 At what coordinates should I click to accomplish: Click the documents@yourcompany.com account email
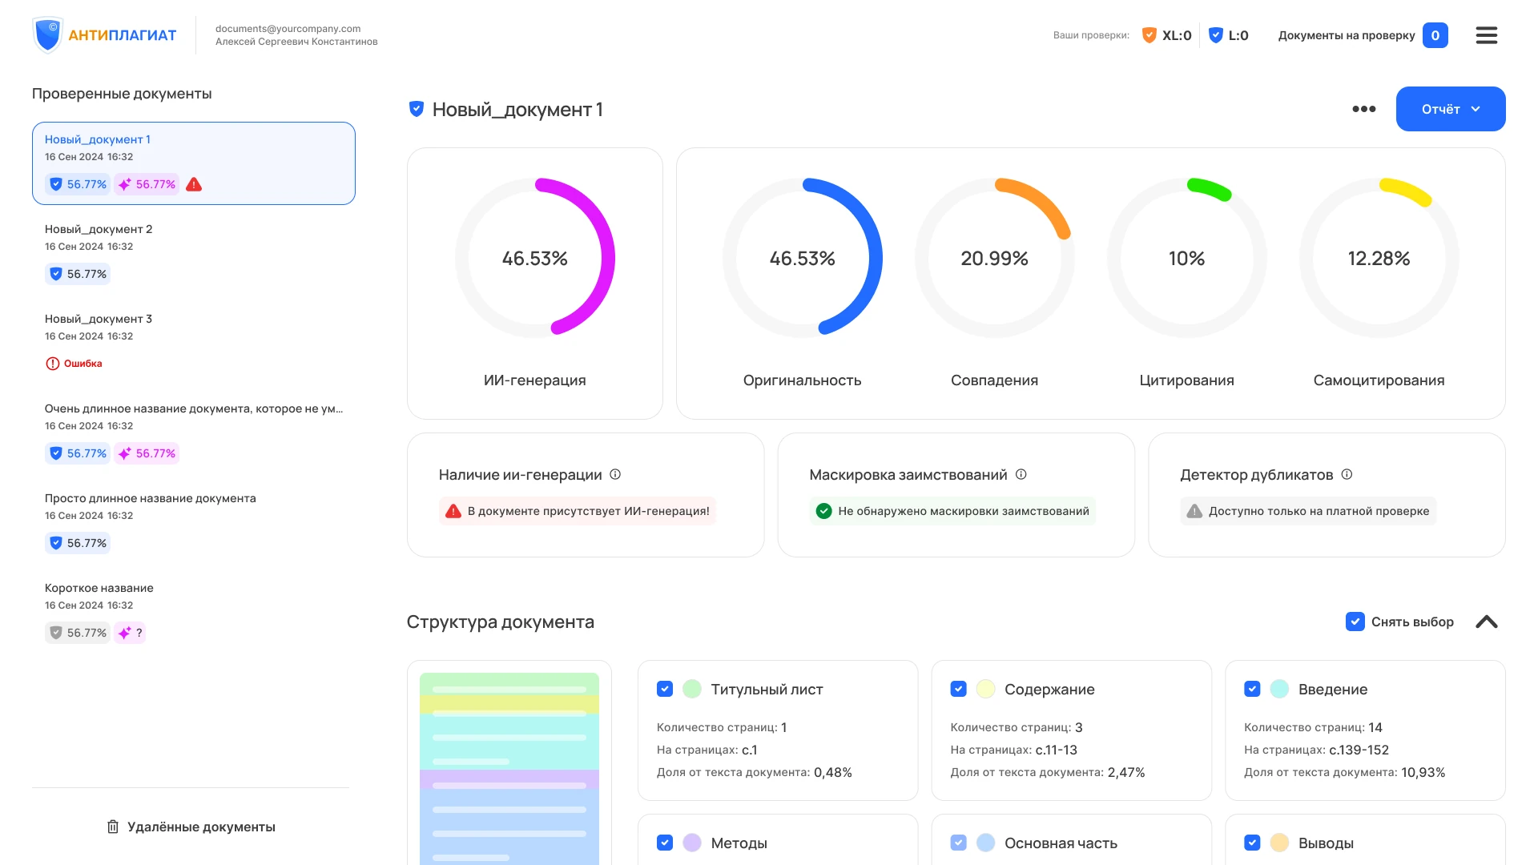pos(288,29)
